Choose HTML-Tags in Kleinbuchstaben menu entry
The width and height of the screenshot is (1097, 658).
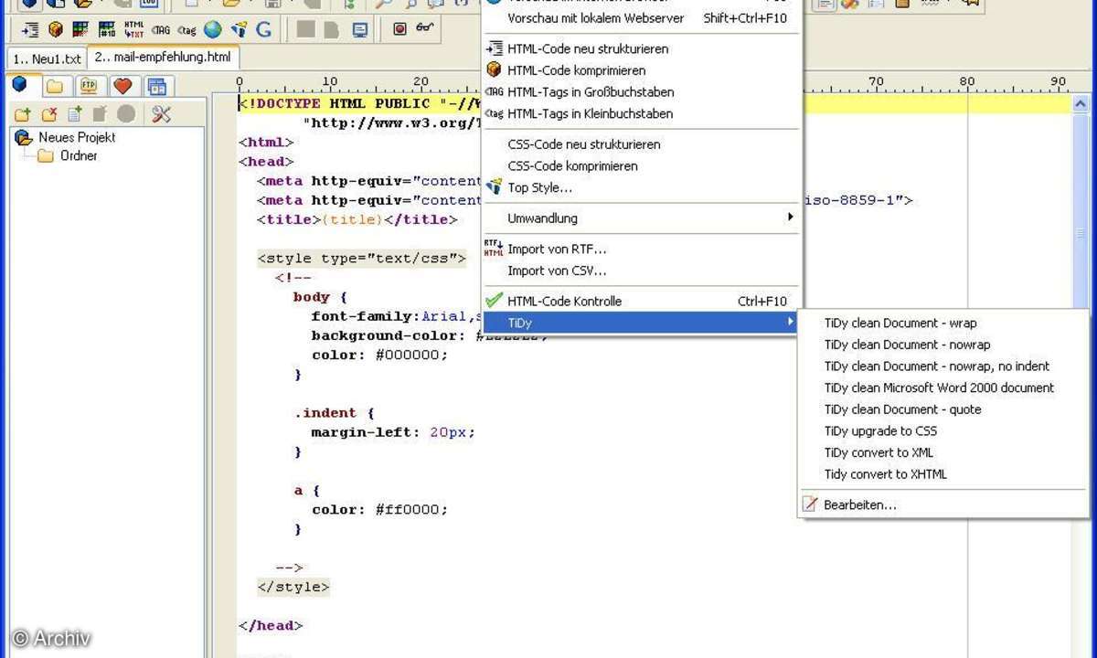point(641,114)
